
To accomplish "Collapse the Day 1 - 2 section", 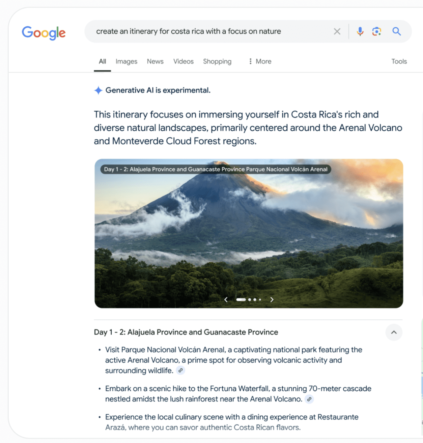I will 394,332.
